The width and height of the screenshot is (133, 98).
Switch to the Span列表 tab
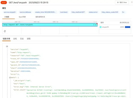tap(22, 17)
